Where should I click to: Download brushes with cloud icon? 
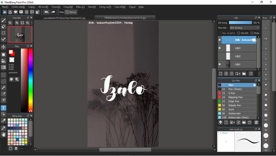(220, 122)
